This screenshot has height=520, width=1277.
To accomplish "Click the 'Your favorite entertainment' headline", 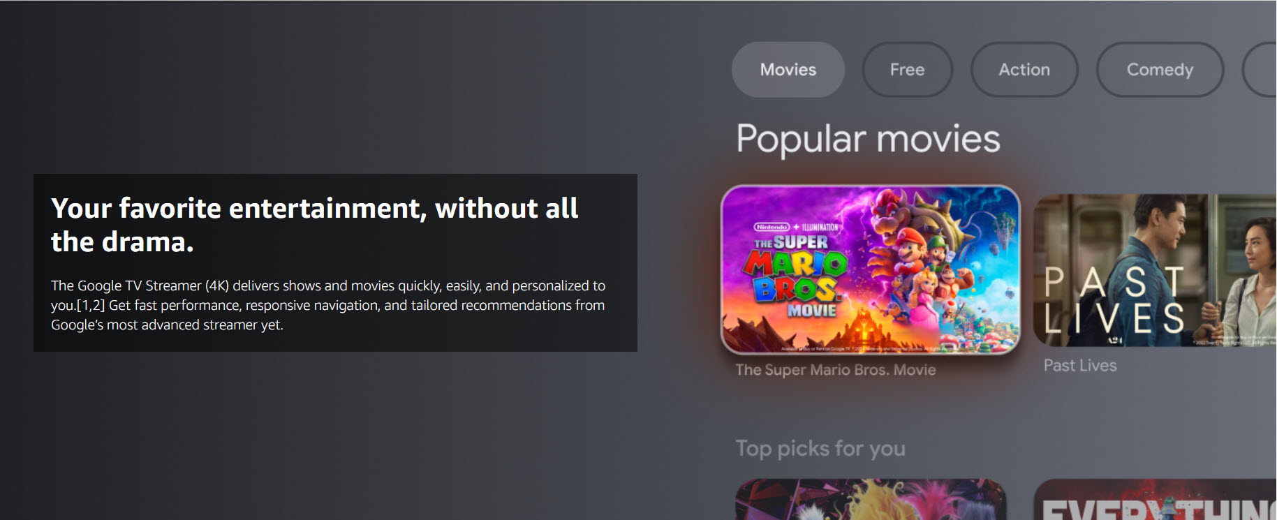I will pos(314,225).
